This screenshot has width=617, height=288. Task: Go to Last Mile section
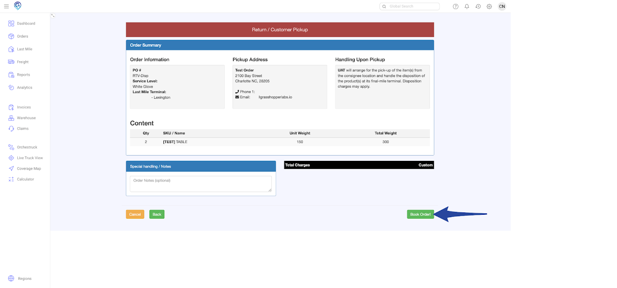pyautogui.click(x=25, y=49)
